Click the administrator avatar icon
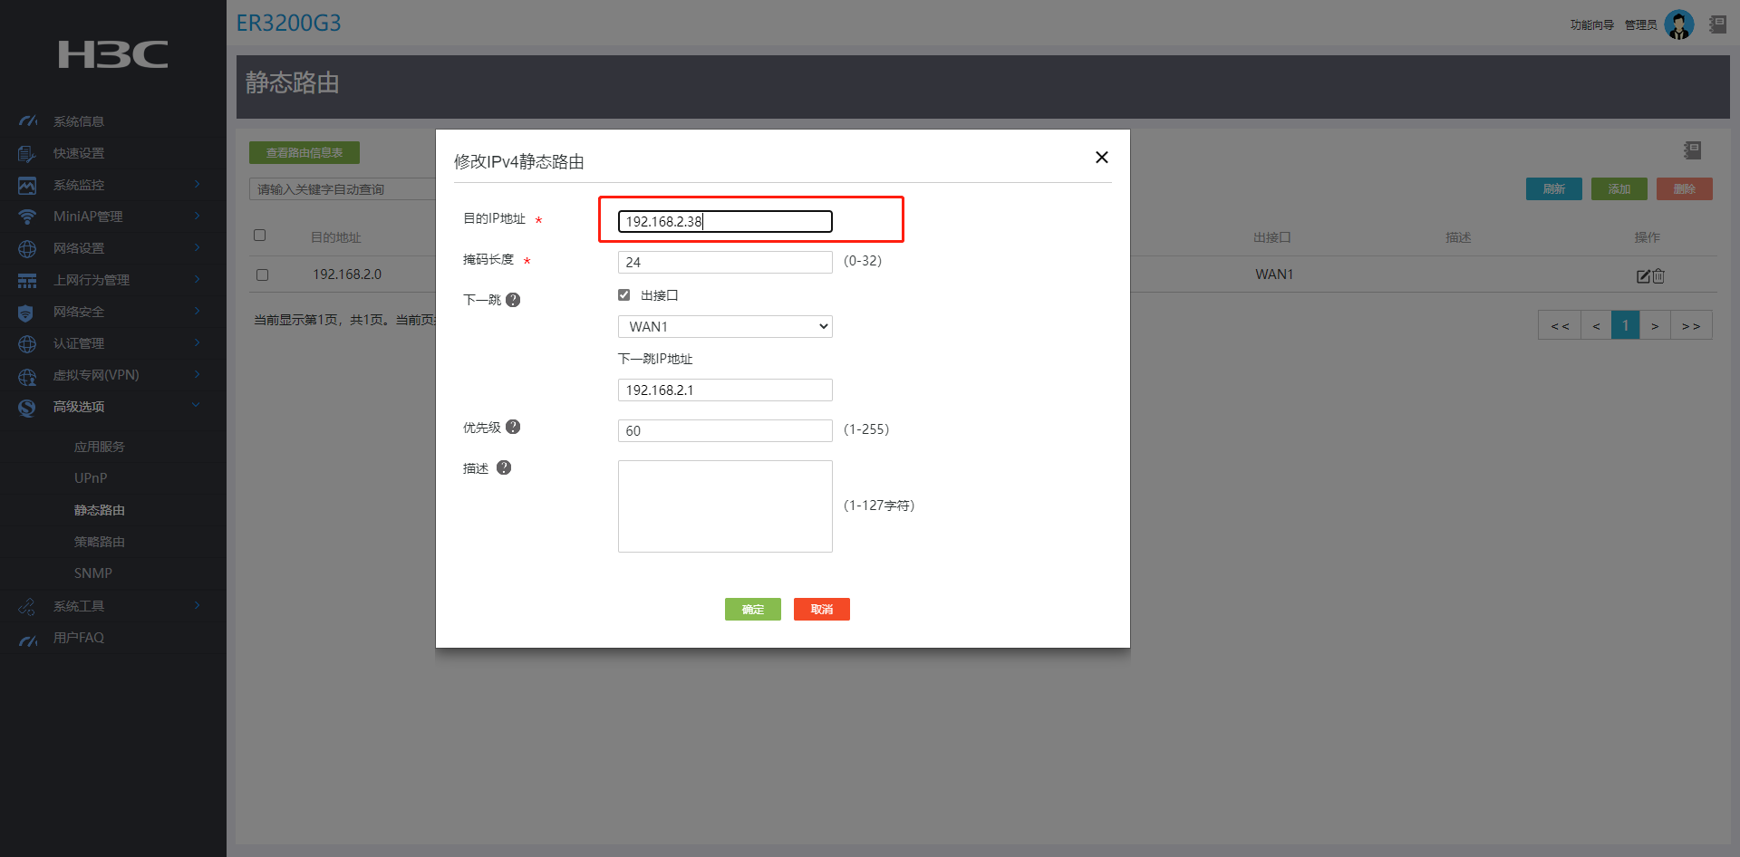 (1679, 24)
